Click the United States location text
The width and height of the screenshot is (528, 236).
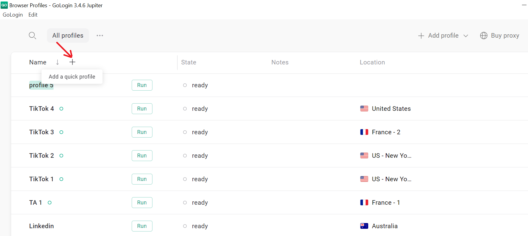point(391,109)
